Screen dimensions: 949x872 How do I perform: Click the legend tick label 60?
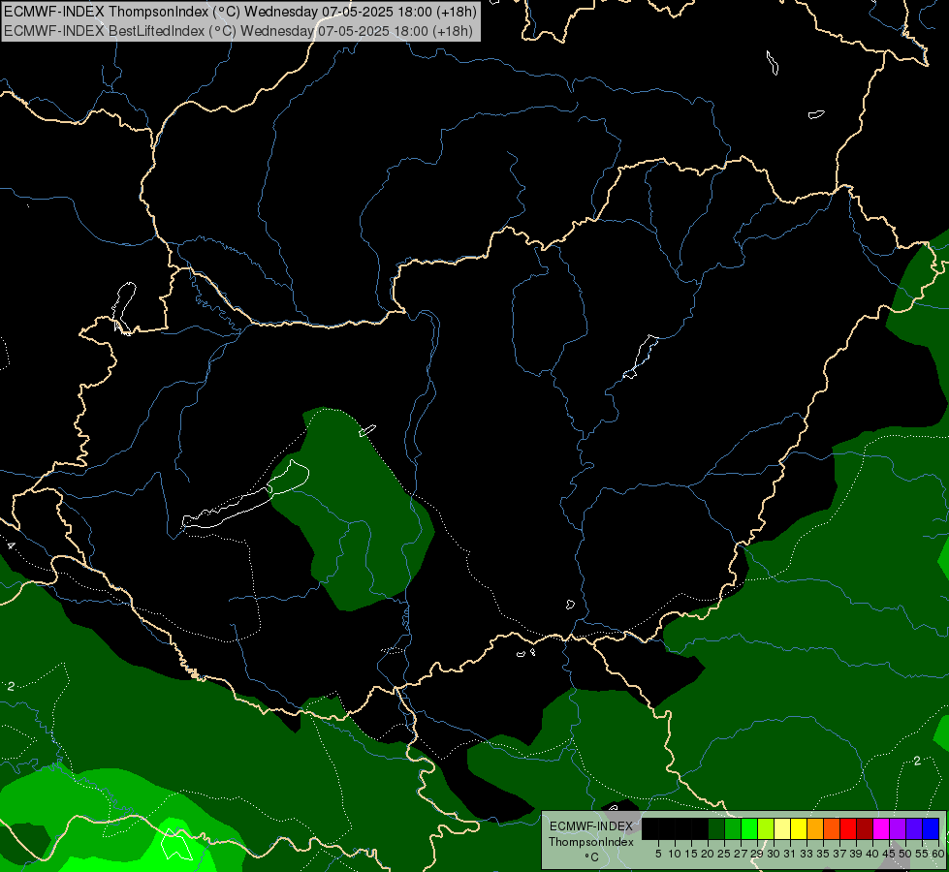click(938, 854)
